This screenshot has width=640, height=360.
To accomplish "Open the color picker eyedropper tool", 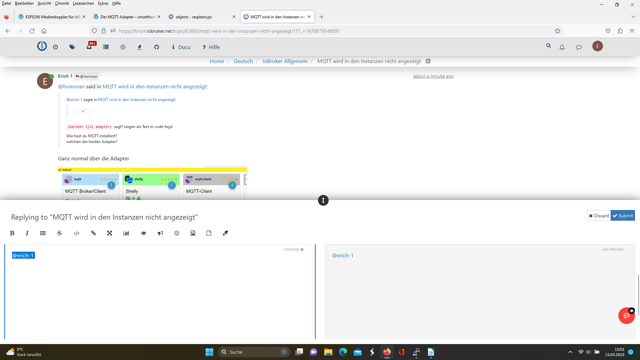I will coord(225,233).
